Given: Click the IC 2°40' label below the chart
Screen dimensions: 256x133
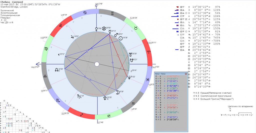Looking at the screenshot, I should (100, 123).
